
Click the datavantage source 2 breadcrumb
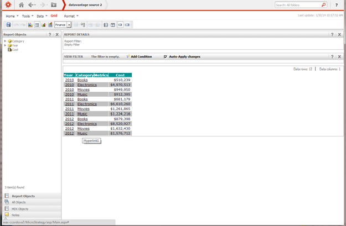coord(85,5)
